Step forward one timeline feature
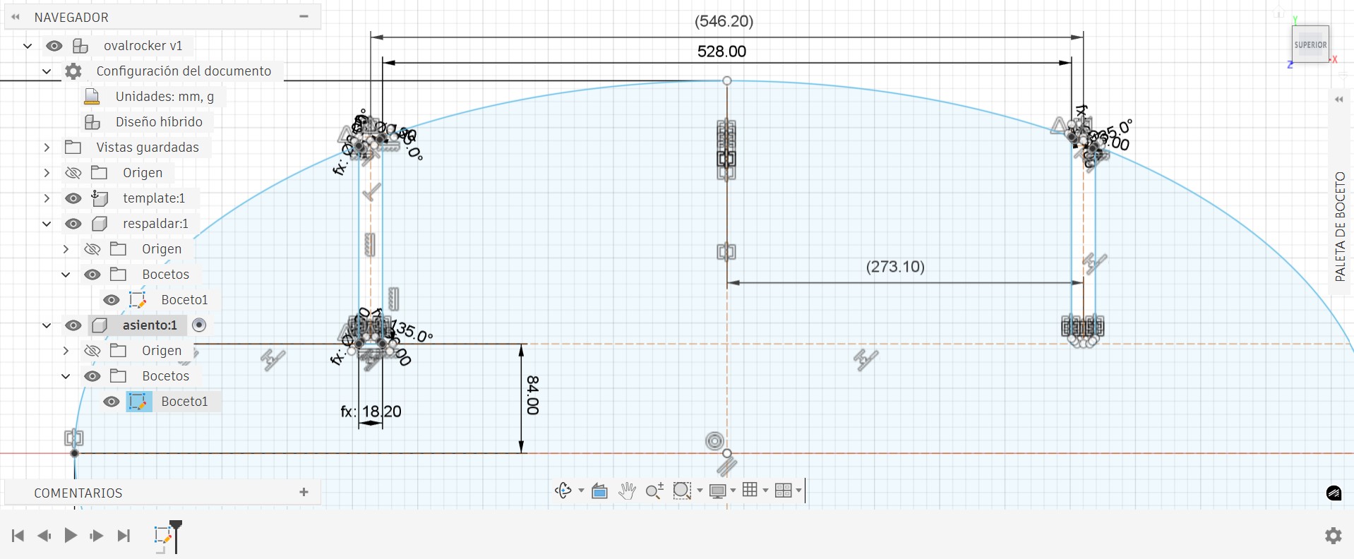 pos(97,536)
